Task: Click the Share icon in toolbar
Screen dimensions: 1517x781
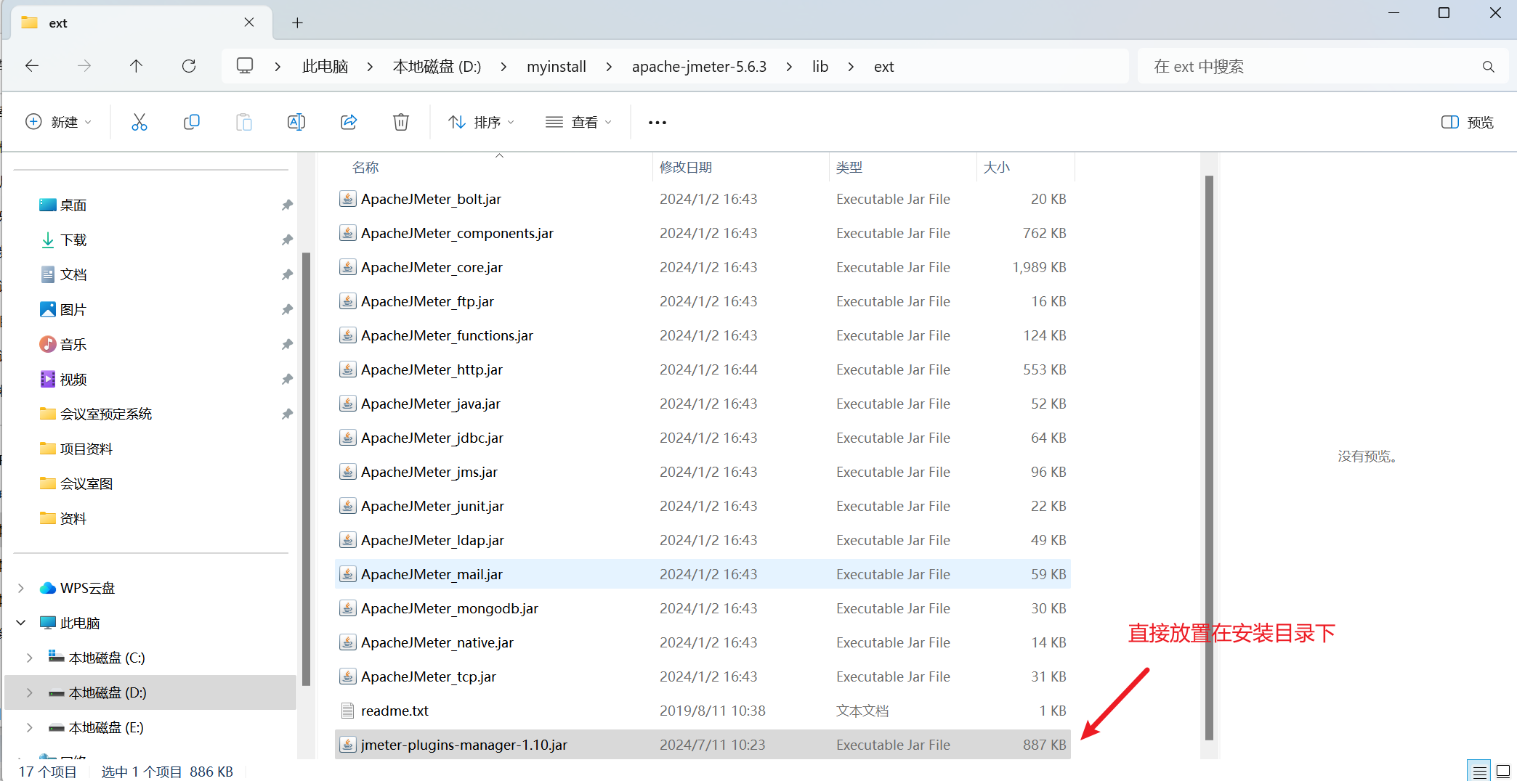Action: (x=349, y=122)
